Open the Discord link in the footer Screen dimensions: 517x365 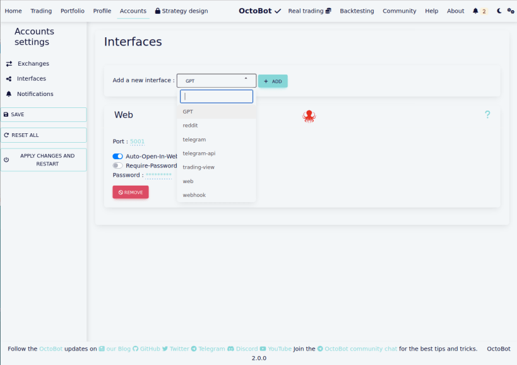(231, 349)
